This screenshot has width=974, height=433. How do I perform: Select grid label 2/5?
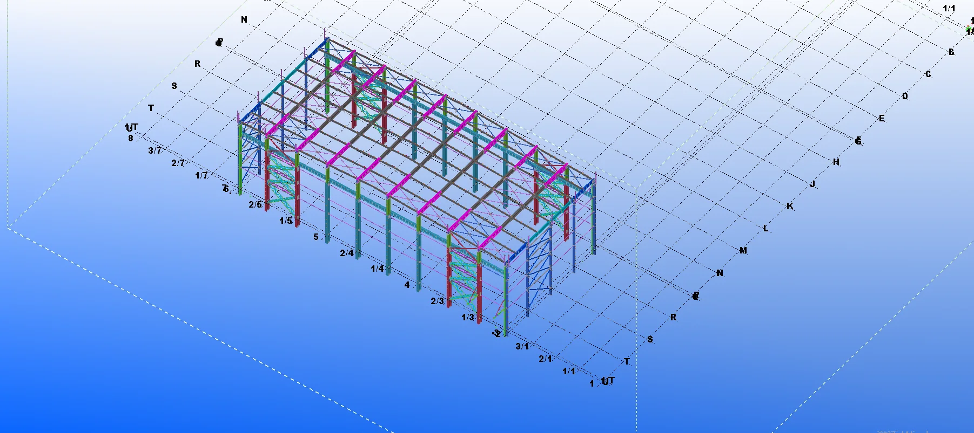point(256,204)
